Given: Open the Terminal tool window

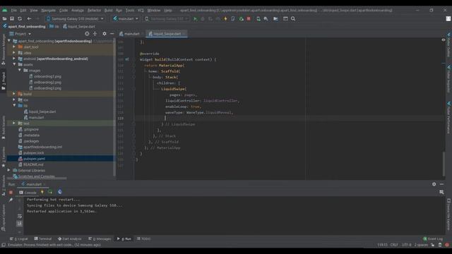Looking at the screenshot, I should (x=42, y=238).
